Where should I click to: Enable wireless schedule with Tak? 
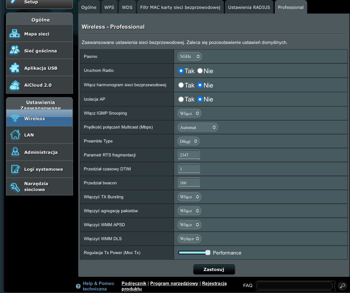[181, 85]
